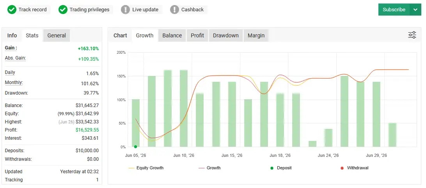Open chart settings sliders icon
This screenshot has height=188, width=426.
pos(412,35)
